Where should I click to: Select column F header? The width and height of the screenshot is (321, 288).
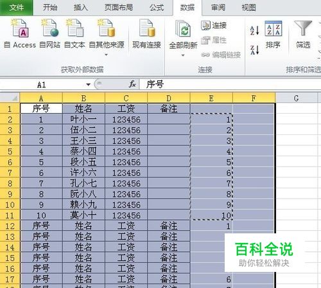[254, 98]
